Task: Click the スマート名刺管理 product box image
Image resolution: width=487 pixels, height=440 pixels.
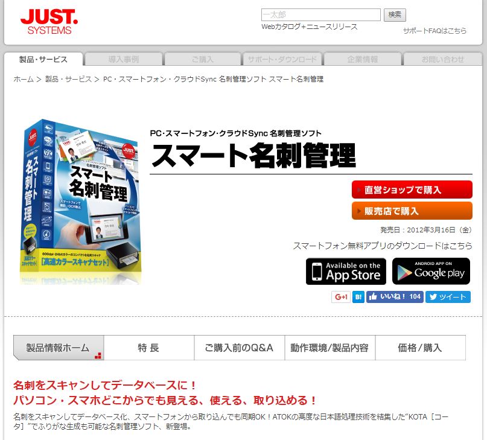Action: [x=81, y=202]
